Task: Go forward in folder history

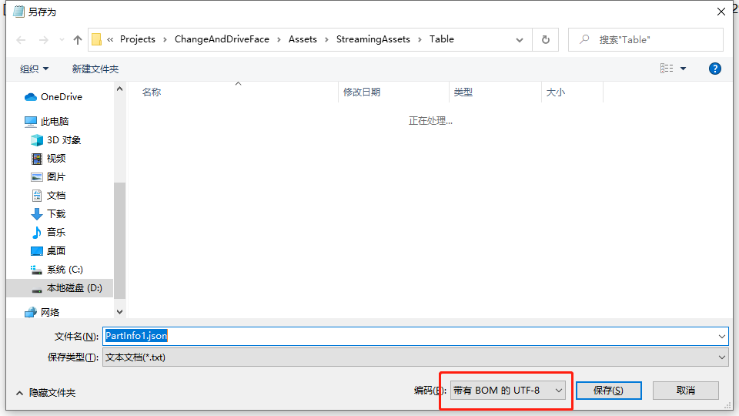Action: click(43, 40)
